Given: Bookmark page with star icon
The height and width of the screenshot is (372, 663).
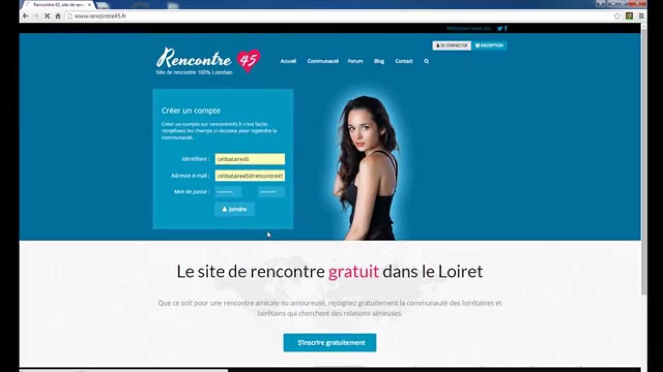Looking at the screenshot, I should coord(617,16).
